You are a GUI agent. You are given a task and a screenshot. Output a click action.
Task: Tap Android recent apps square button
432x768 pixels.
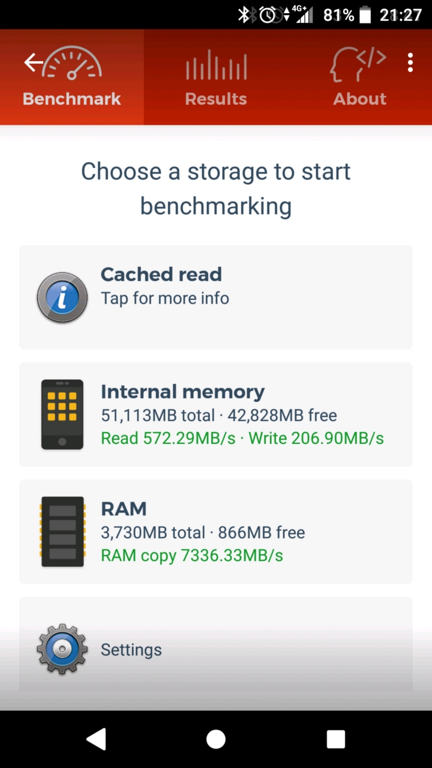coord(336,739)
